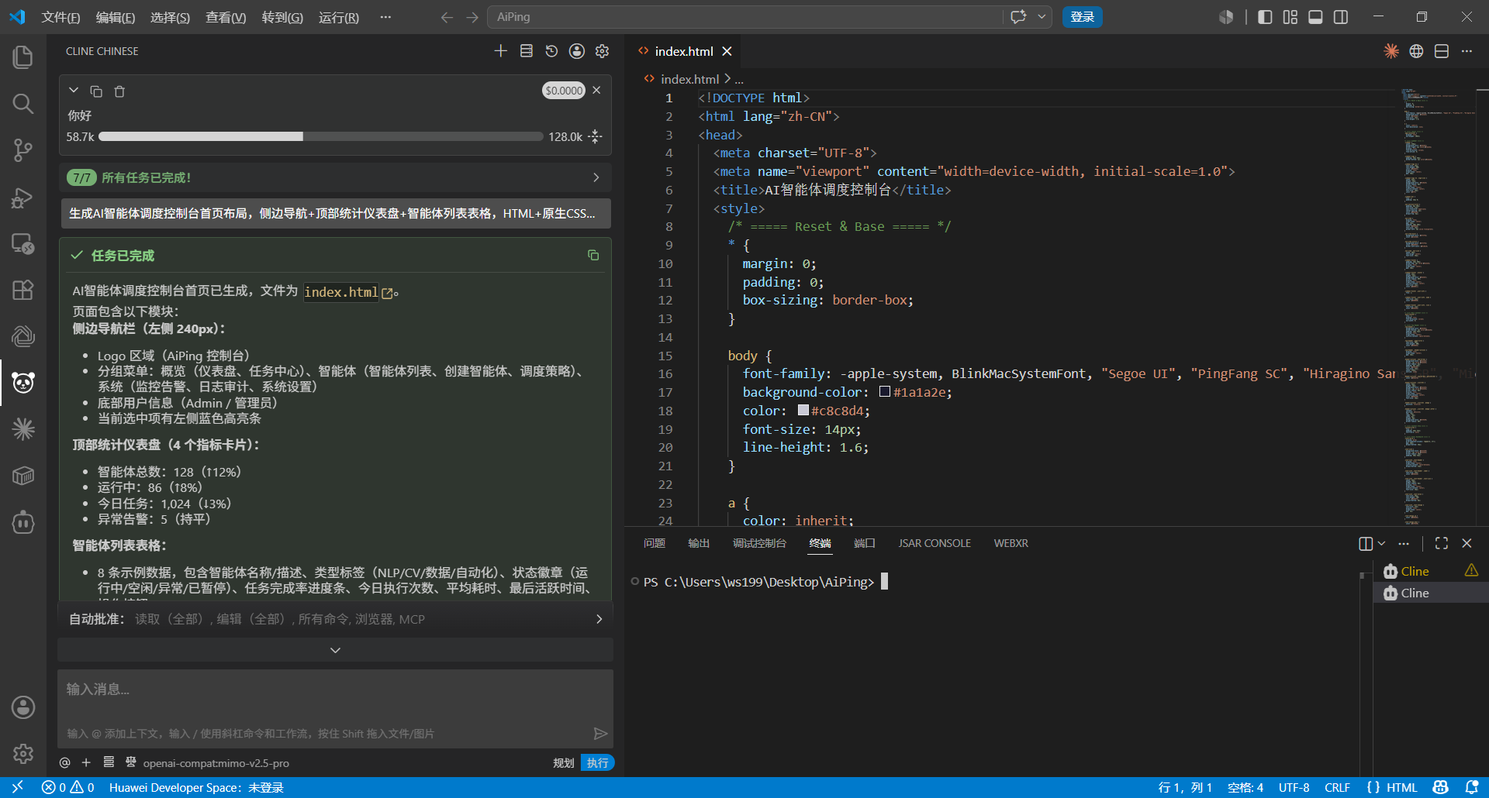Open the Remote Explorer view
This screenshot has height=798, width=1489.
click(23, 244)
